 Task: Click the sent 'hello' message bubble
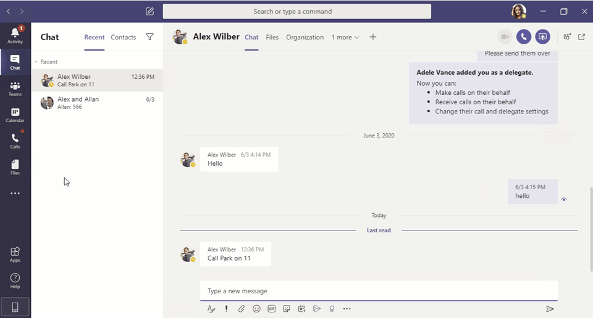532,192
